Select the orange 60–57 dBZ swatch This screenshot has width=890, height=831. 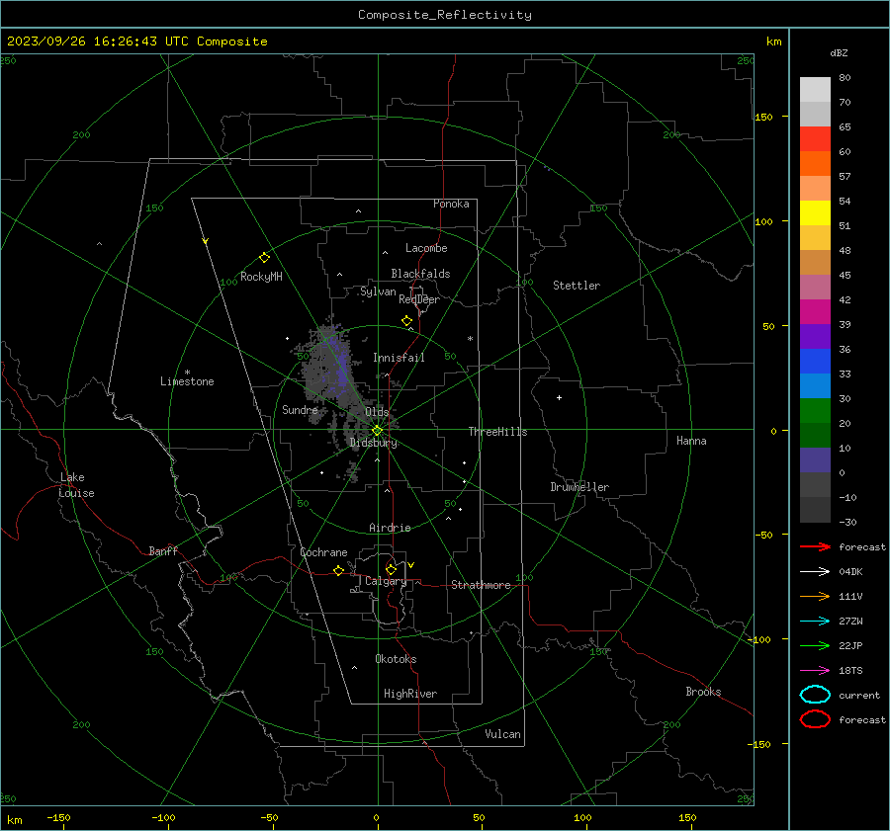point(815,164)
